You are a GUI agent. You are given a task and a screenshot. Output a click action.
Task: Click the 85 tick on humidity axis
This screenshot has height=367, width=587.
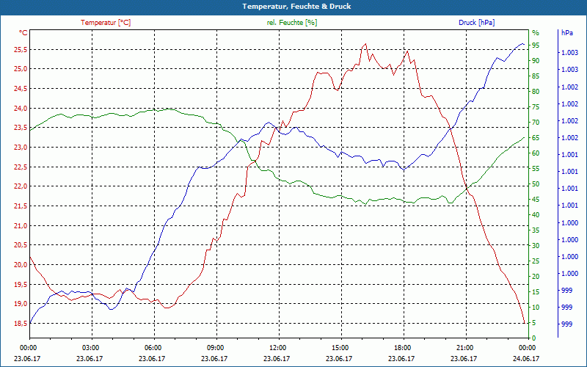pyautogui.click(x=536, y=76)
